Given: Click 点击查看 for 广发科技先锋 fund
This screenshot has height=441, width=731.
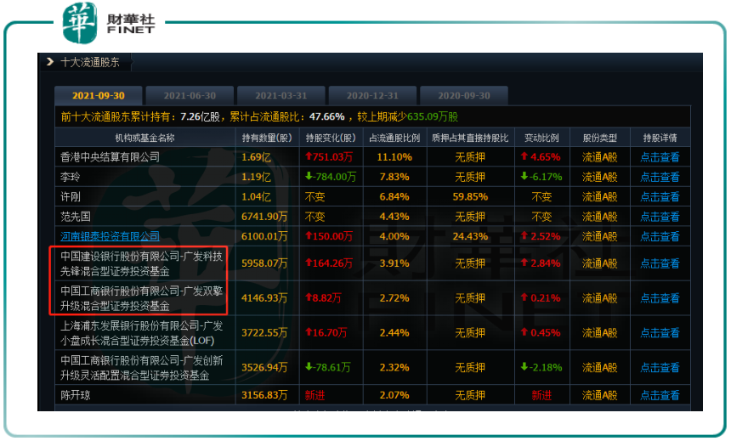Looking at the screenshot, I should (x=660, y=263).
